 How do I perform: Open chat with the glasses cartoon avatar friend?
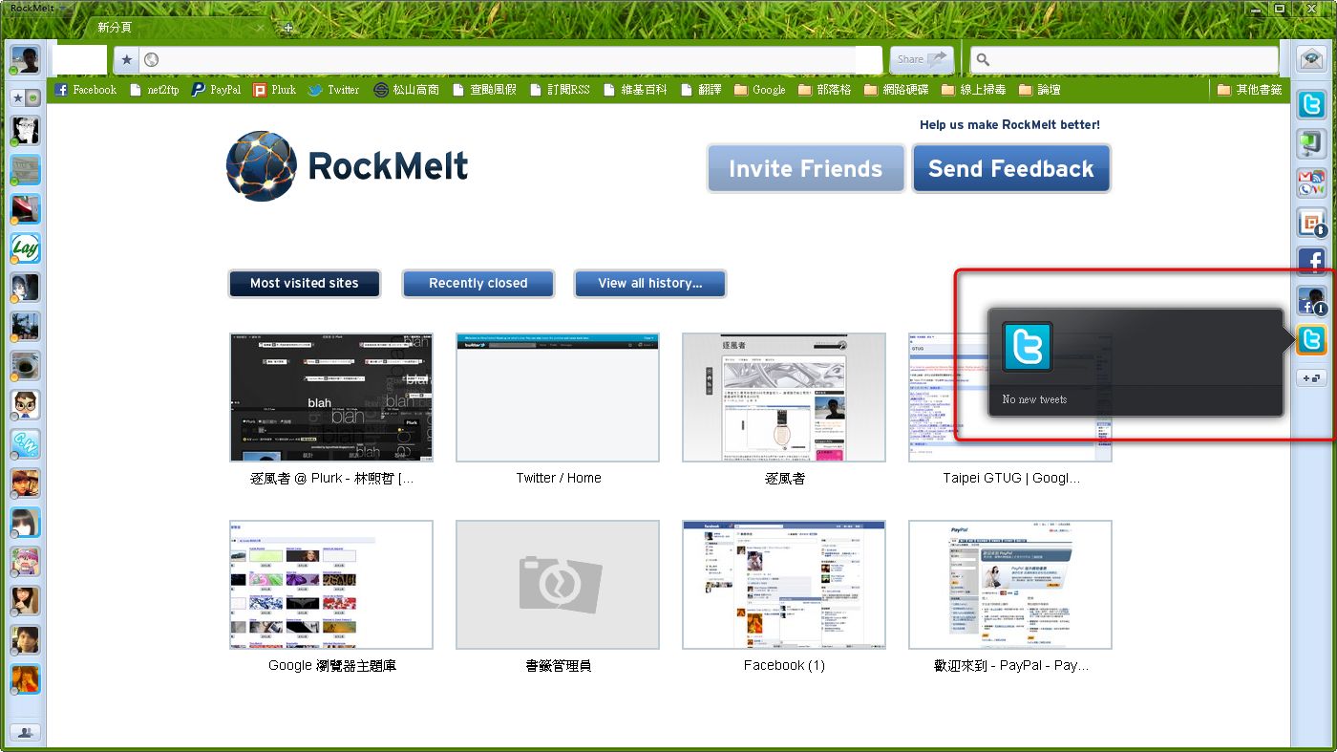tap(25, 404)
